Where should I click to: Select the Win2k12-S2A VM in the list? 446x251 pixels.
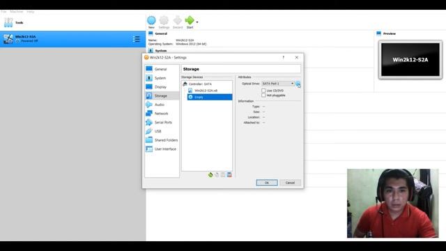point(72,39)
